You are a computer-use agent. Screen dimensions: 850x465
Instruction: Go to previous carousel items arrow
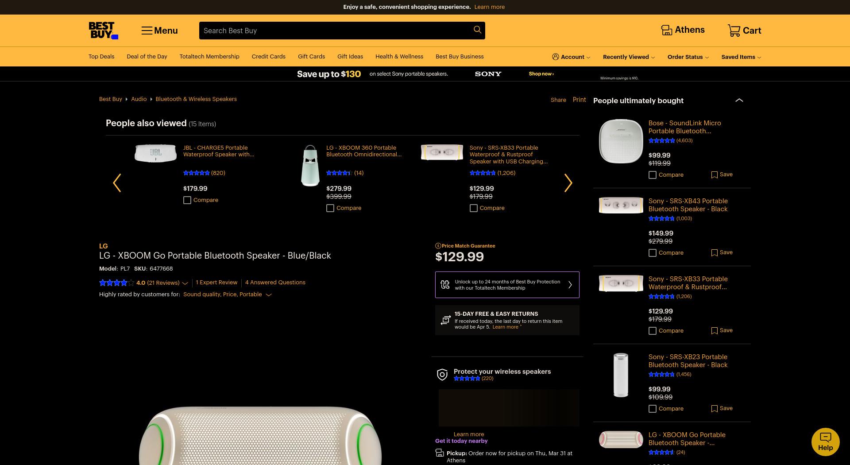tap(117, 183)
